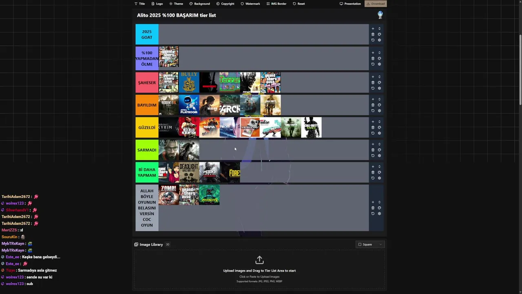Image resolution: width=522 pixels, height=294 pixels.
Task: Reorder the SARMADI row using arrows
Action: 379,144
